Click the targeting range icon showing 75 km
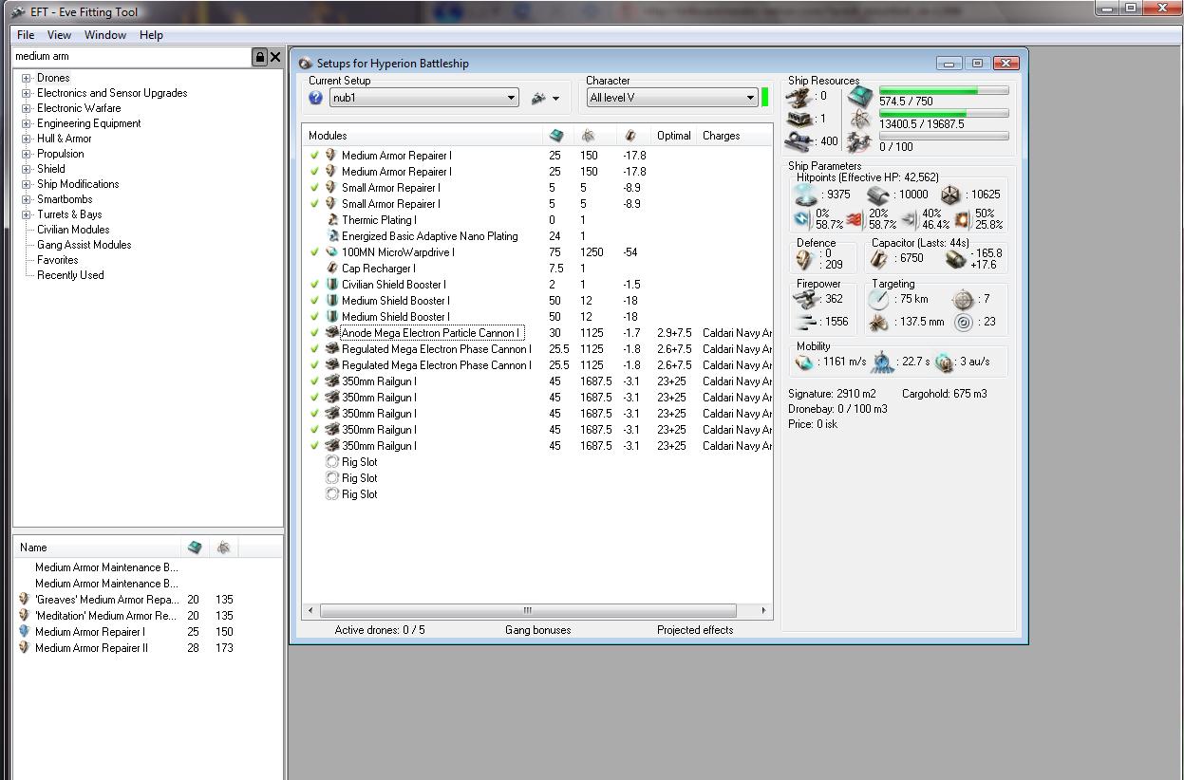The width and height of the screenshot is (1184, 780). click(x=879, y=299)
